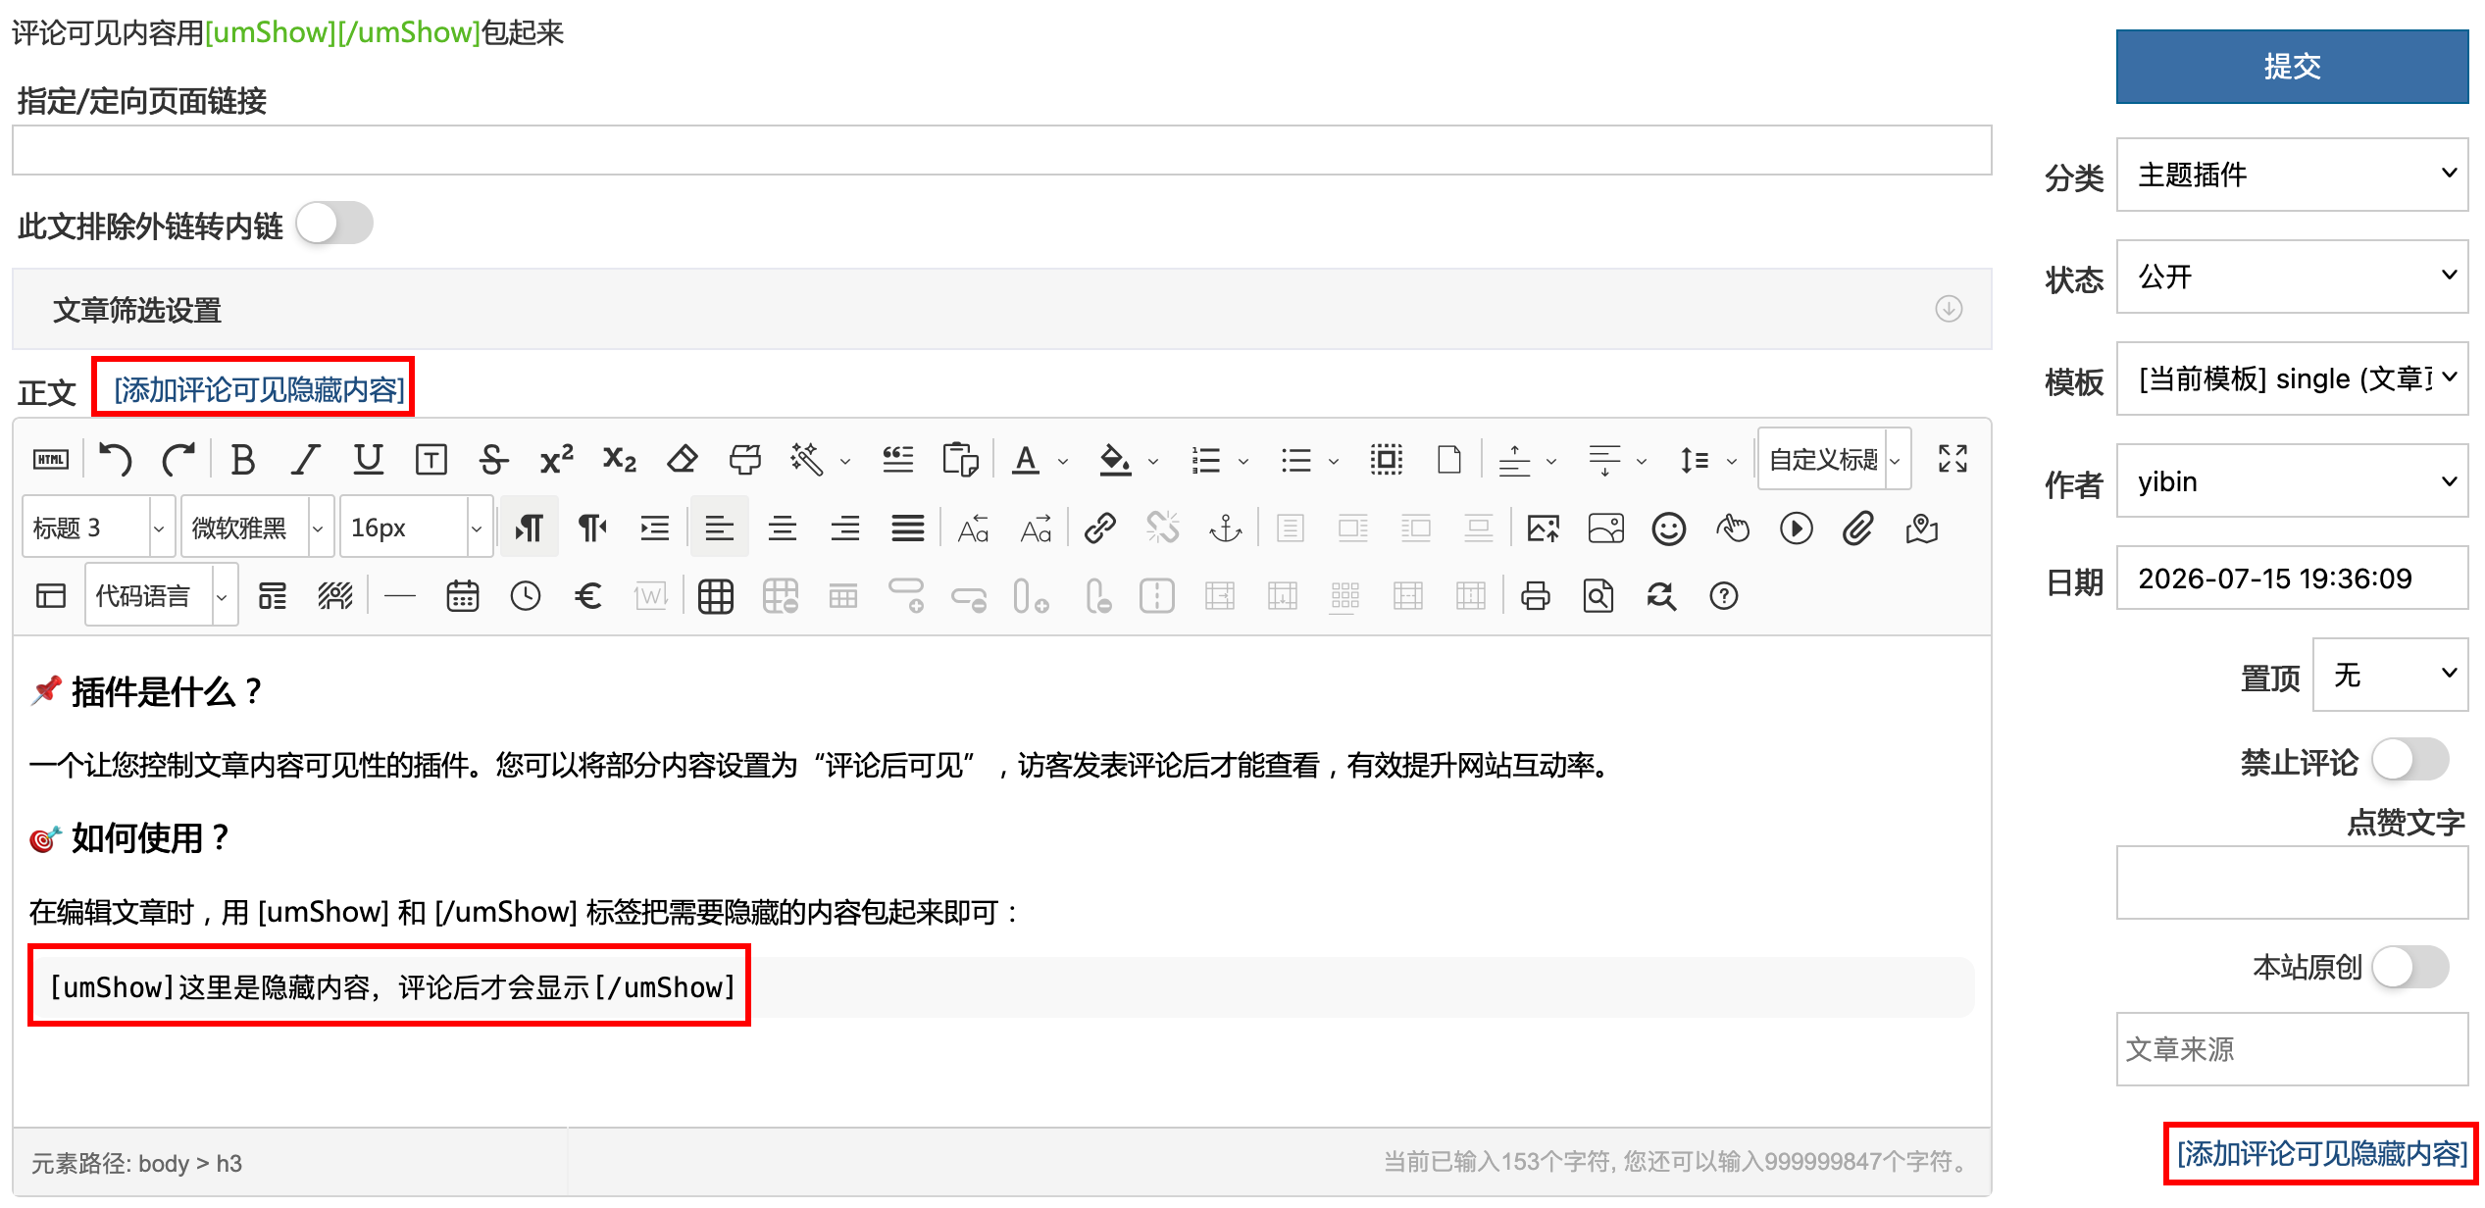
Task: Insert the current date
Action: tap(462, 596)
